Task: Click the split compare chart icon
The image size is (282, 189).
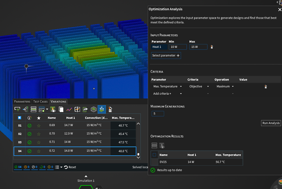Action: [77, 109]
